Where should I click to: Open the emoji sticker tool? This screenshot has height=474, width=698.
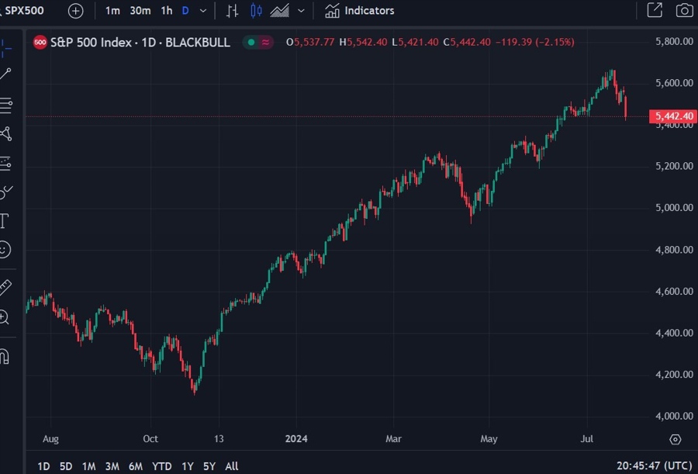pyautogui.click(x=8, y=250)
